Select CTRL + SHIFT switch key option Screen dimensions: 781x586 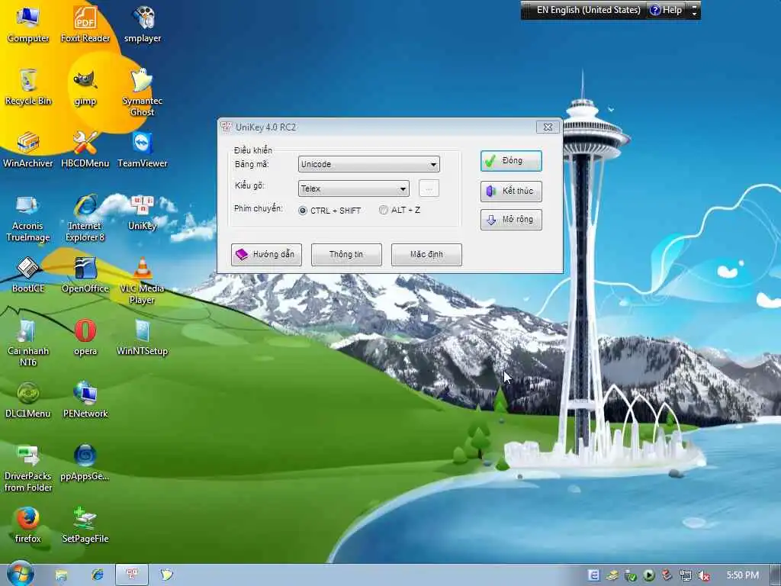[329, 211]
